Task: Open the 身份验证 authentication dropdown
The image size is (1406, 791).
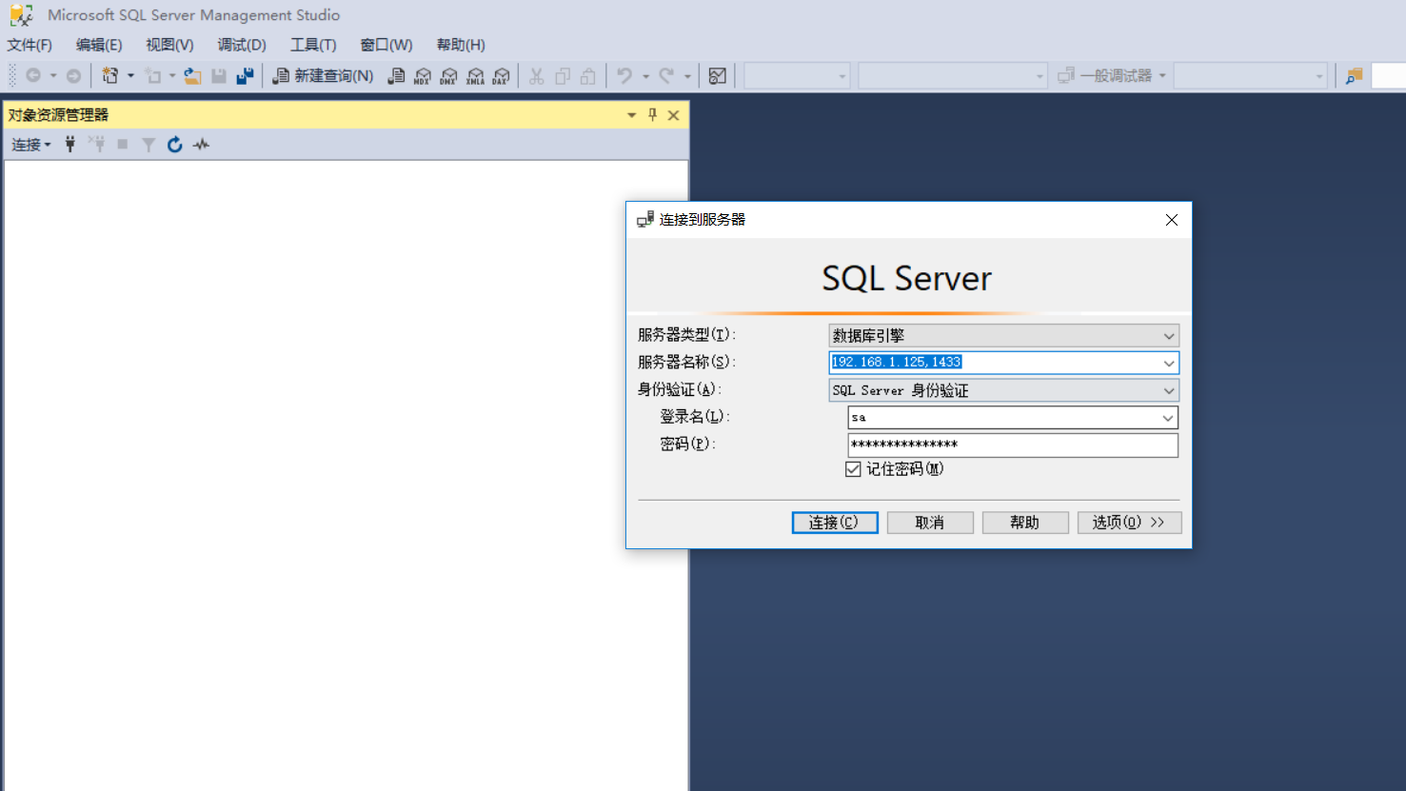Action: coord(1169,389)
